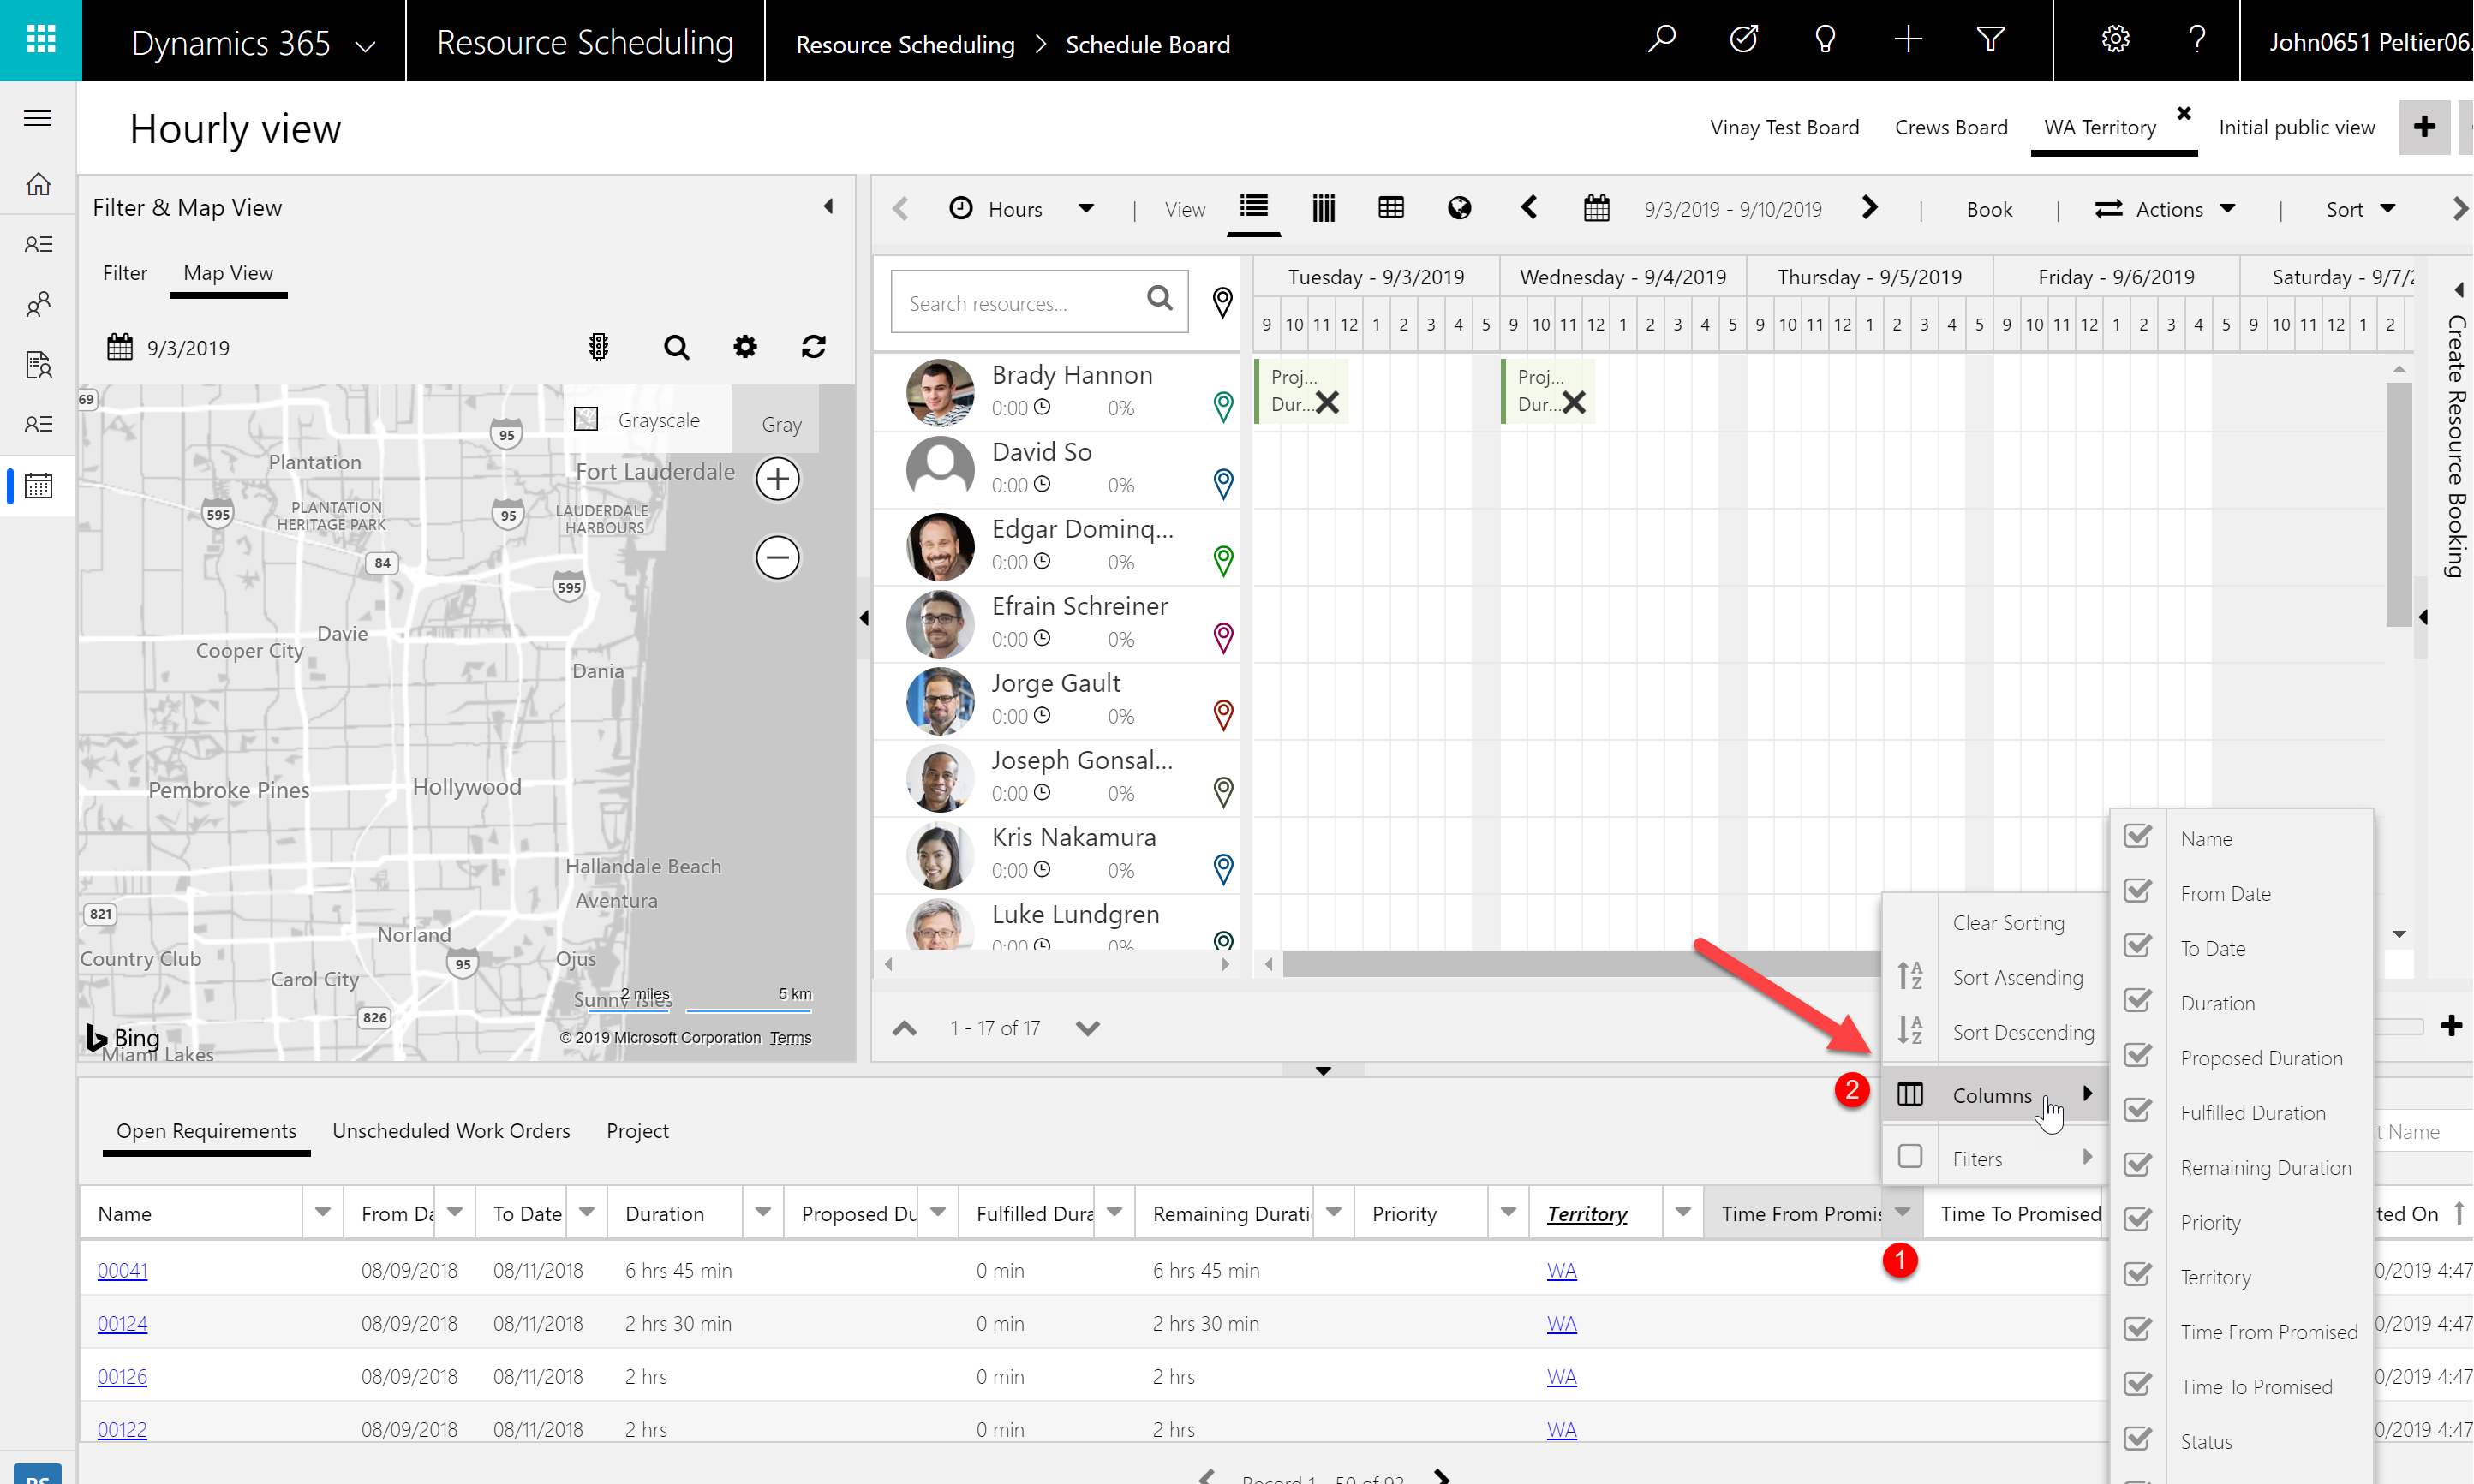Open the Sort dropdown on the toolbar
Image resolution: width=2474 pixels, height=1484 pixels.
tap(2359, 208)
